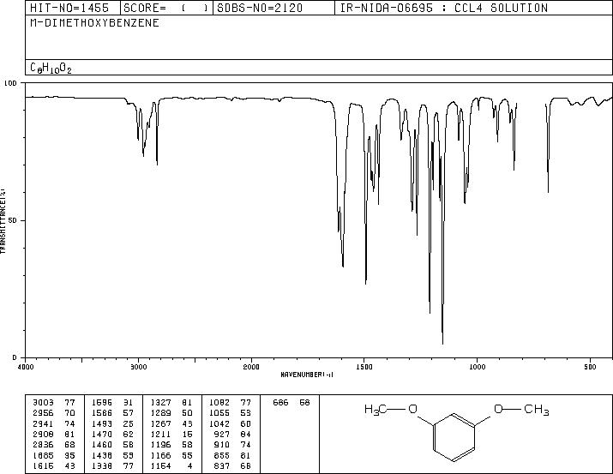Click the strongest absorption peak bottom near 1164
613x474 pixels.
pos(442,343)
